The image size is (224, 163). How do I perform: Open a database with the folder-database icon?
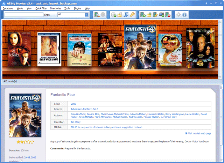click(x=120, y=15)
